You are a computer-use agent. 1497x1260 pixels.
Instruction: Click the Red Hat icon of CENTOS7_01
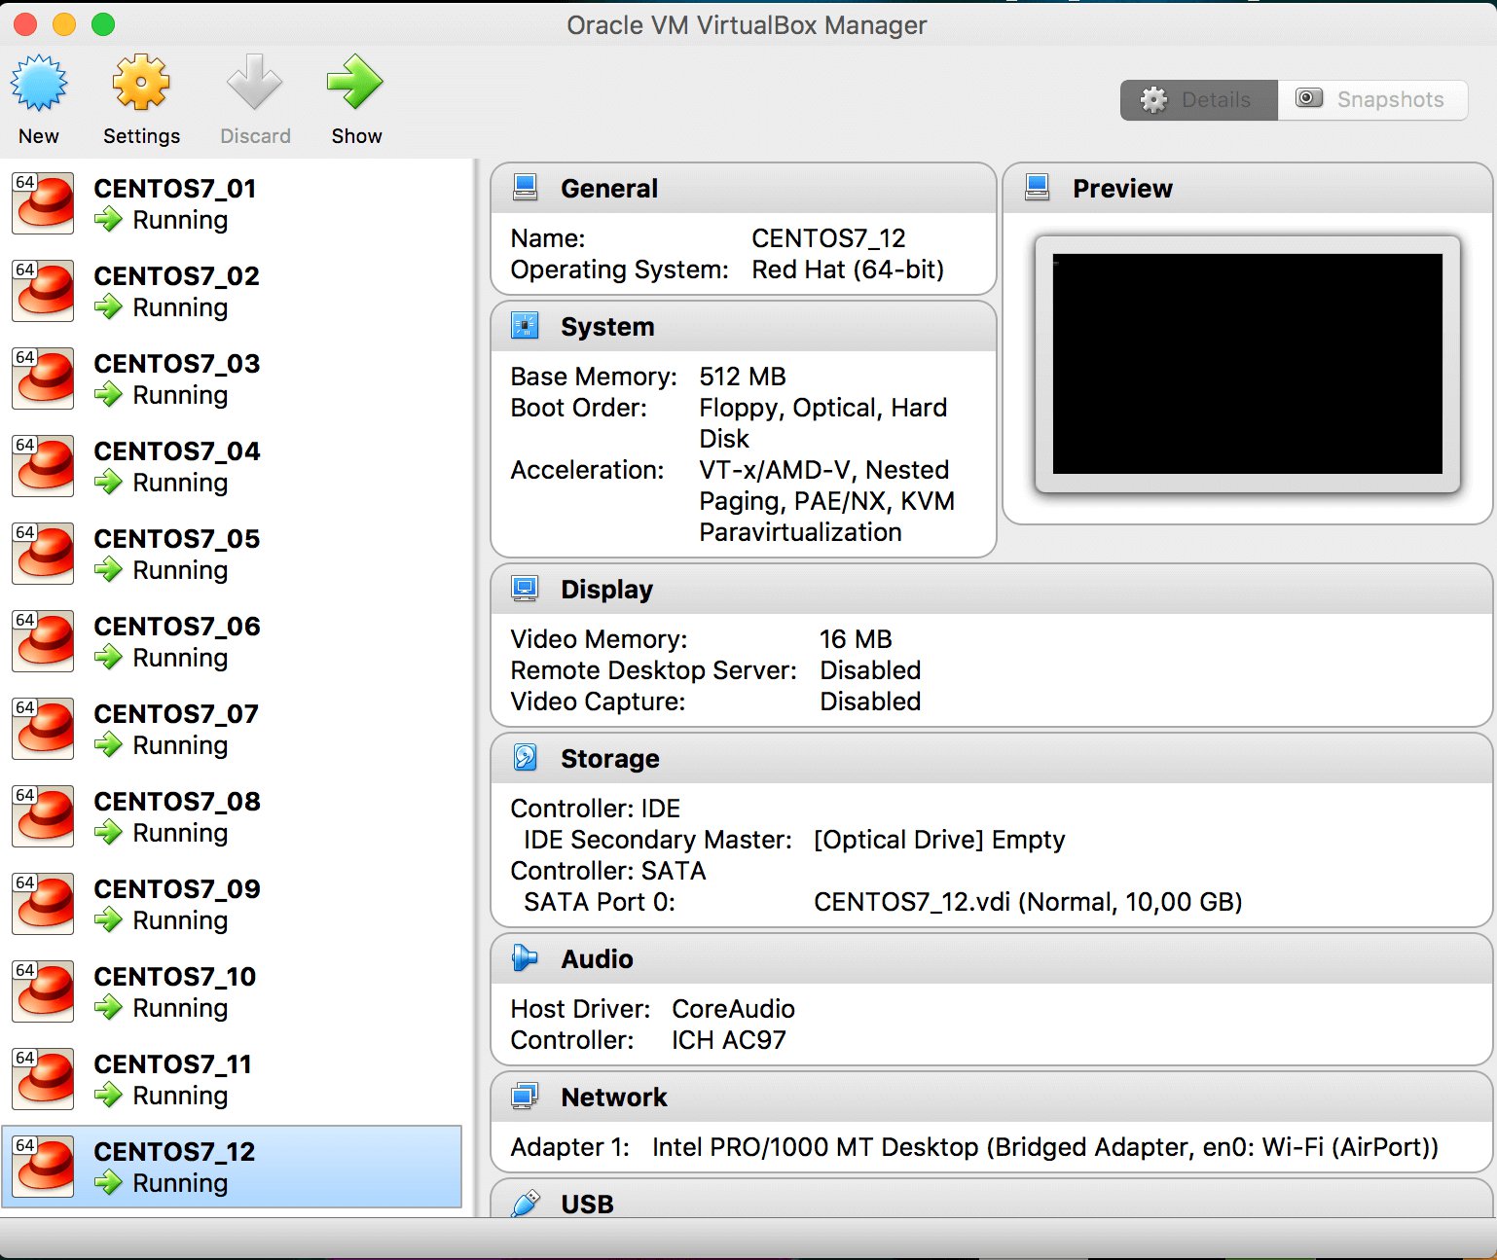[43, 203]
